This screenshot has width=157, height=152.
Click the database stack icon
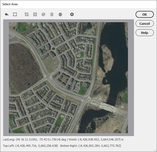pyautogui.click(x=52, y=14)
